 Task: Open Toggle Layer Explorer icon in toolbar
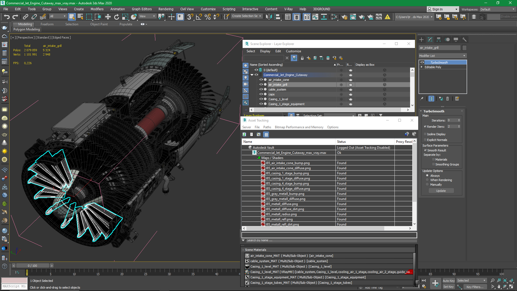pos(296,17)
